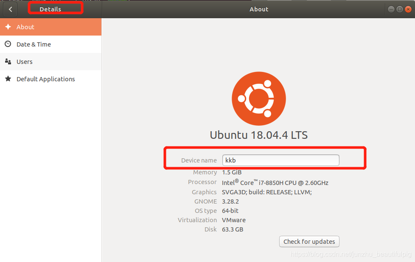Click the GNOME label

click(x=205, y=201)
